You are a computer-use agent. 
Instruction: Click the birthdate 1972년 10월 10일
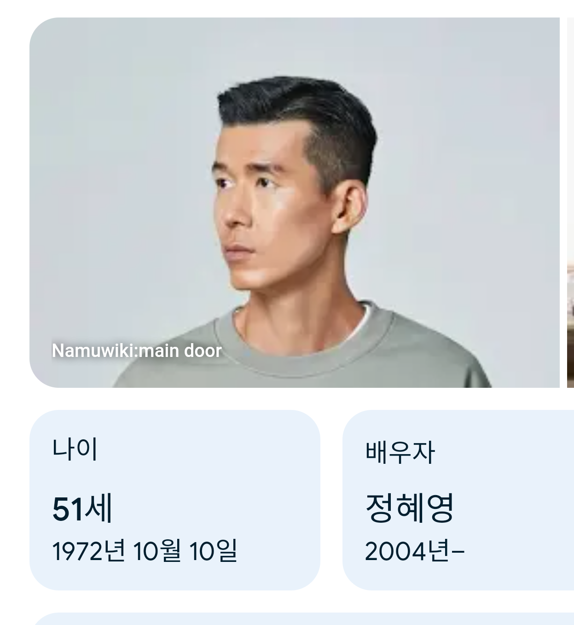pos(145,551)
